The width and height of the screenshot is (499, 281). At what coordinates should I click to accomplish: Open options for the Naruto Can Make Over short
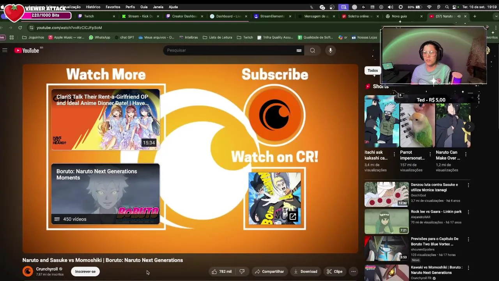coord(465,155)
